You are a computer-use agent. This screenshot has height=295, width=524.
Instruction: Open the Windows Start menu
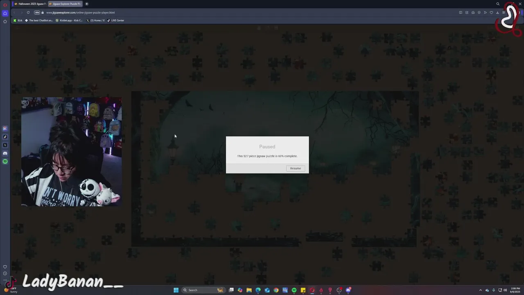(x=176, y=290)
